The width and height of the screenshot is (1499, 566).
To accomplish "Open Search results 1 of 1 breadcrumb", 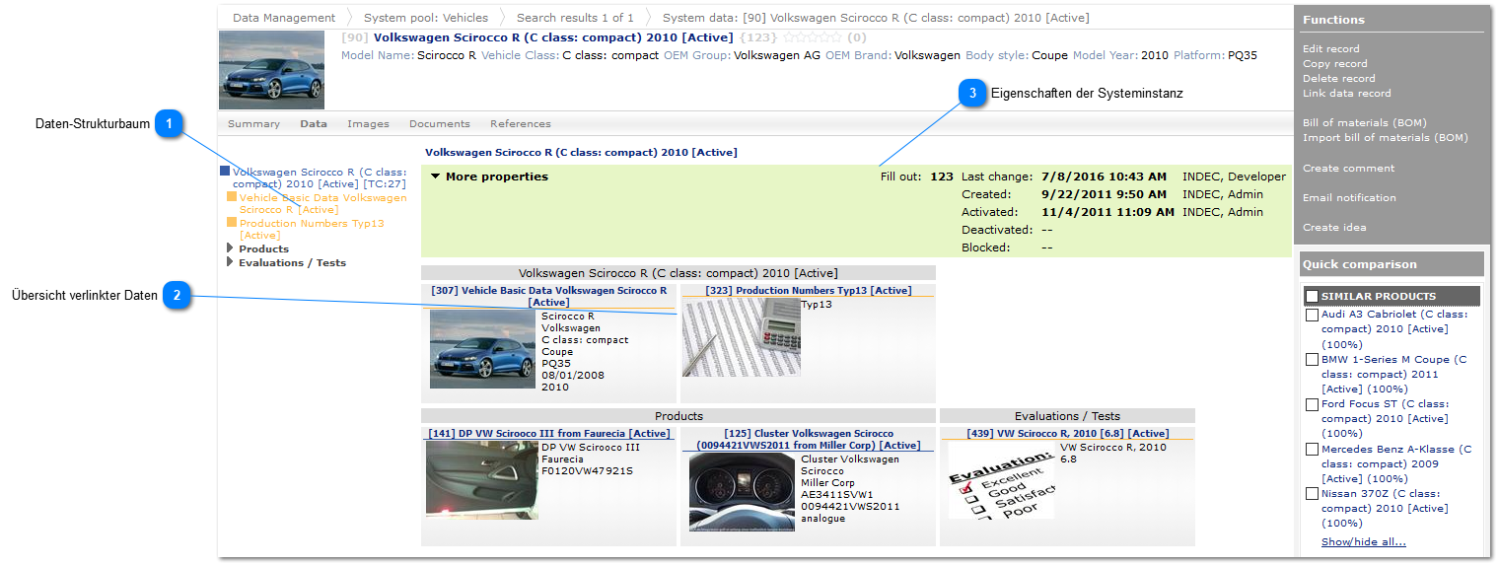I will pos(575,18).
